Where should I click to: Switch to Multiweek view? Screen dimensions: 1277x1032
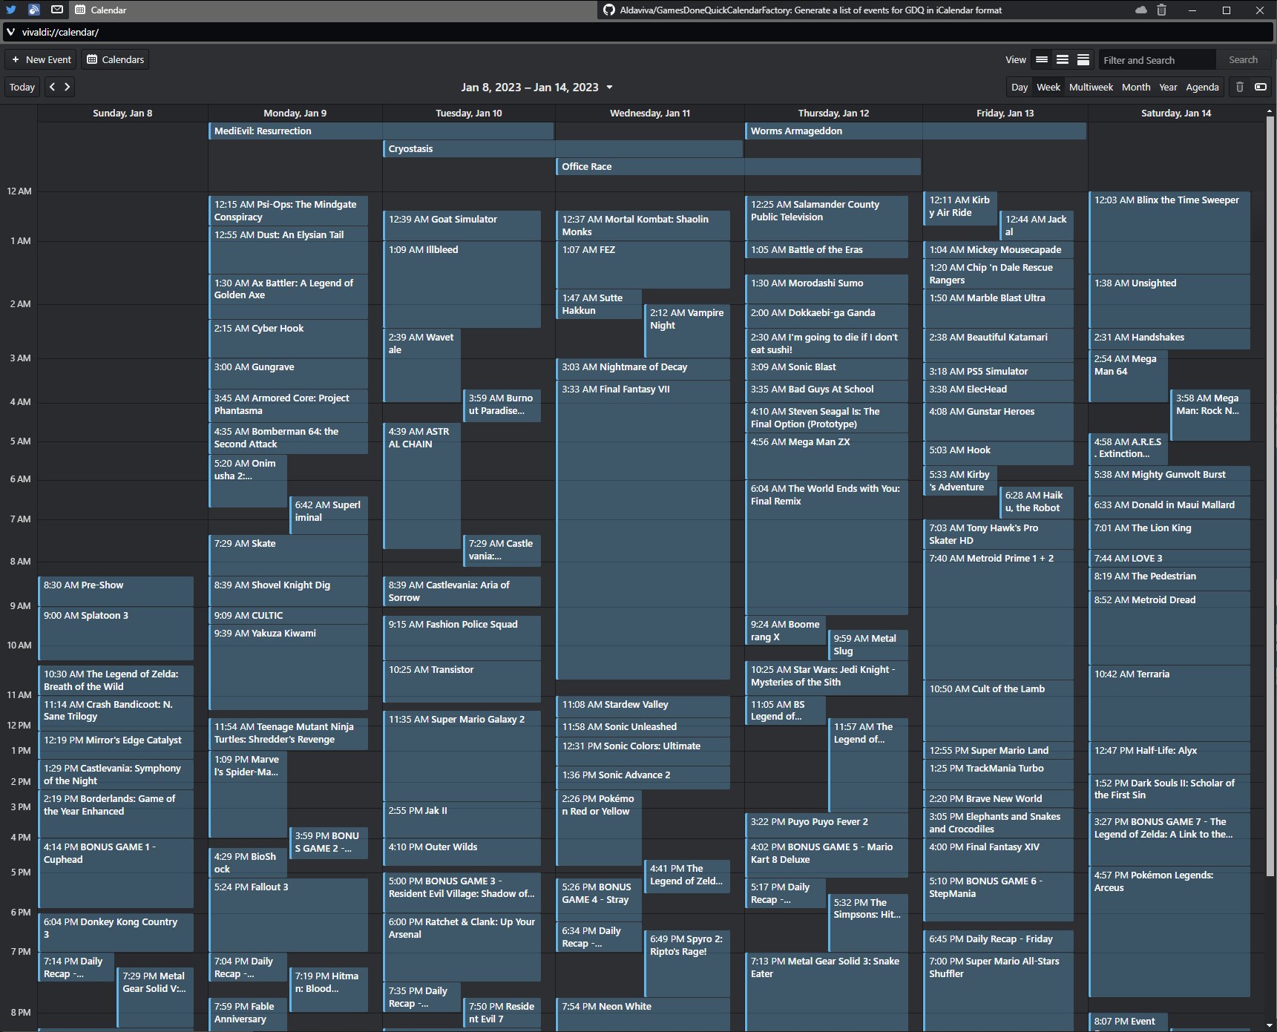1091,87
